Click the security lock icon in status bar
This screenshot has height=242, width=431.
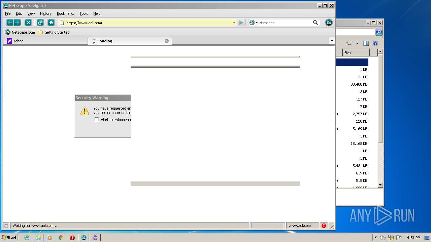tap(6, 226)
